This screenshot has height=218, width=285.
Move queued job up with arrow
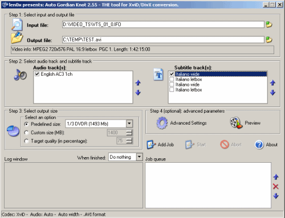point(276,177)
